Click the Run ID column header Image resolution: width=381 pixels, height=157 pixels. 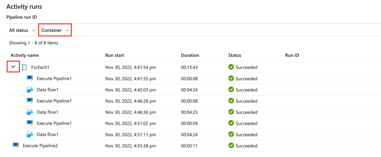click(292, 55)
